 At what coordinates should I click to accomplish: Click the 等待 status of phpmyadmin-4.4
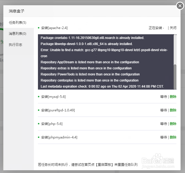163,137
